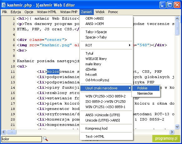Open the Pomoc menu
The width and height of the screenshot is (182, 144).
[x=113, y=12]
